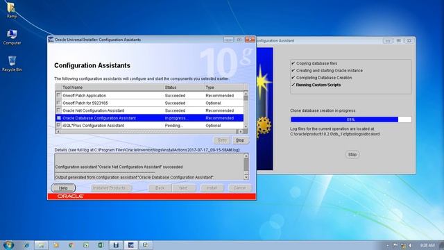Click Installed Products button
Viewport: 444px width, 250px height.
click(x=111, y=188)
